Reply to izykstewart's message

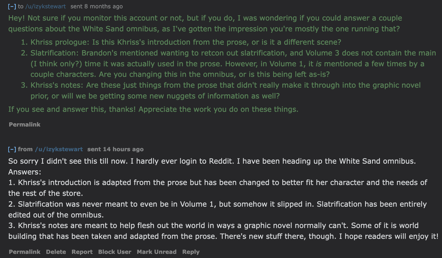pos(191,252)
